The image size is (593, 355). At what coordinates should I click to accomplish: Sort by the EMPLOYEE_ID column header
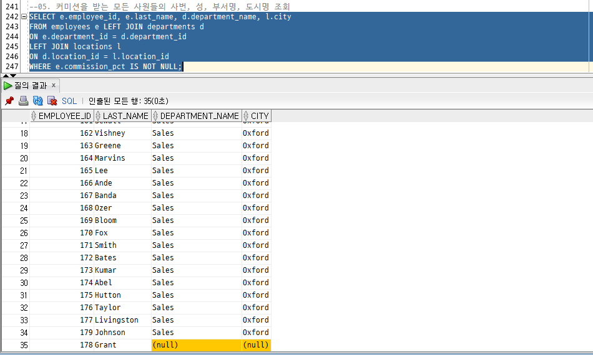pos(61,116)
